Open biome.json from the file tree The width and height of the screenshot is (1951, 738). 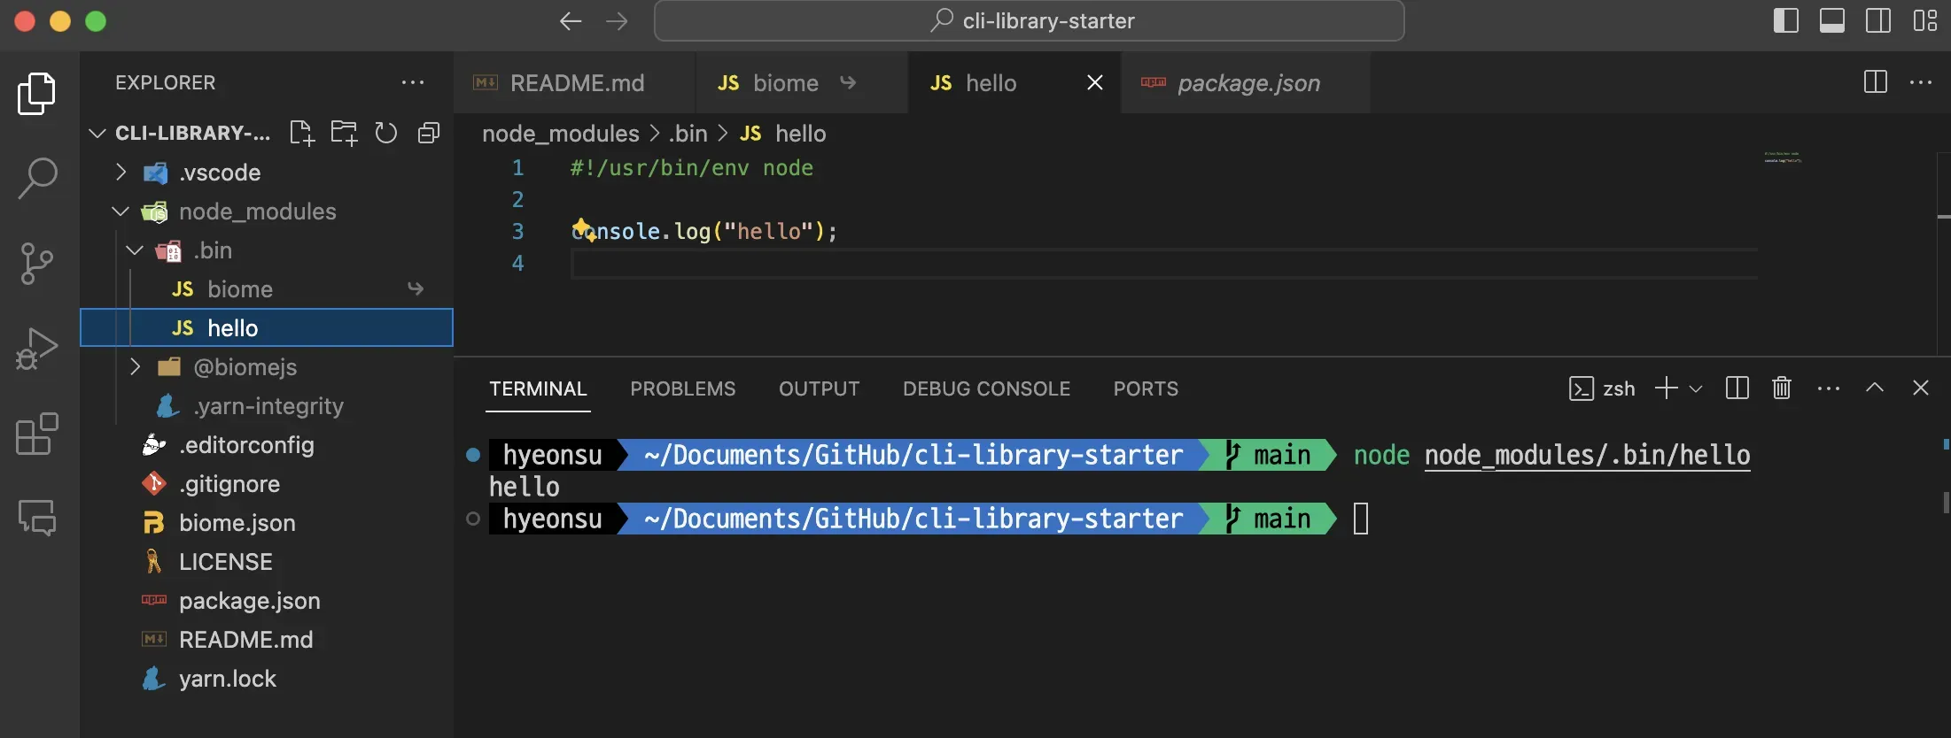click(x=237, y=523)
